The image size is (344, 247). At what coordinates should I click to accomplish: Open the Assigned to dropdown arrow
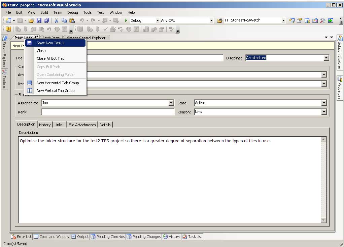coord(171,103)
